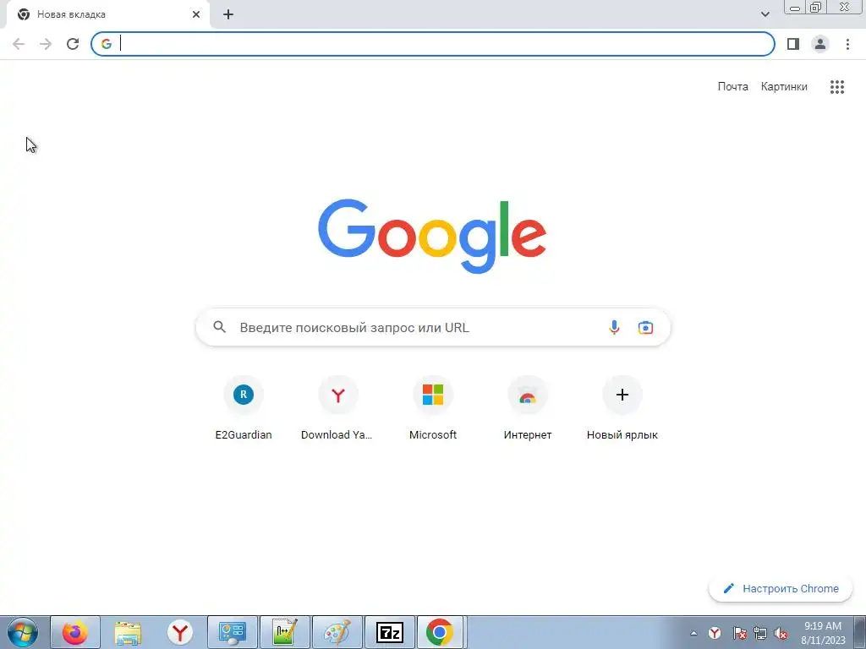The image size is (866, 649).
Task: Open Notepad++ from the taskbar
Action: pyautogui.click(x=285, y=632)
